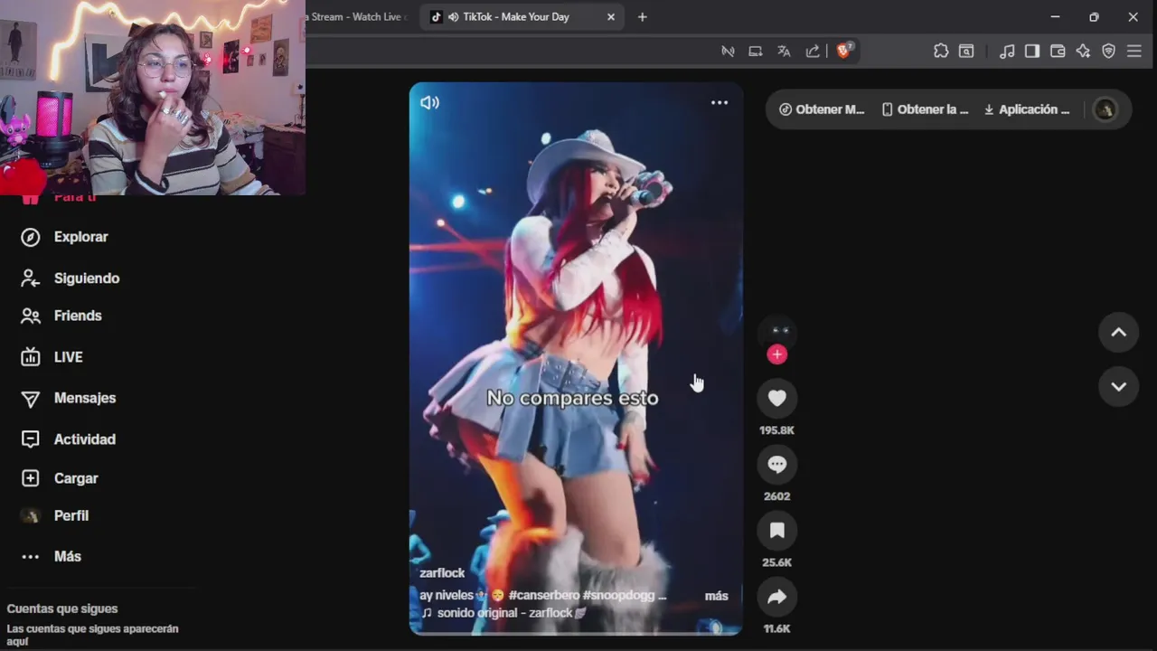Click the Obtener la ... phone button
The height and width of the screenshot is (651, 1157).
[x=925, y=109]
